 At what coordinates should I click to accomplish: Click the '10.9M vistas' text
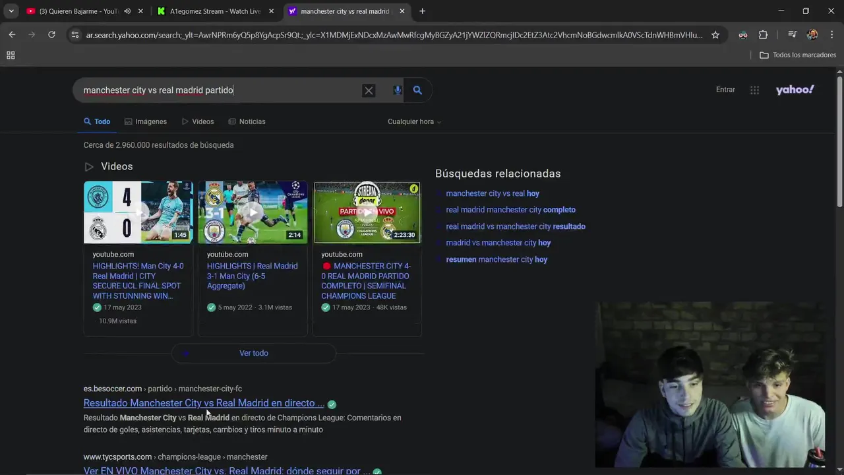[117, 321]
